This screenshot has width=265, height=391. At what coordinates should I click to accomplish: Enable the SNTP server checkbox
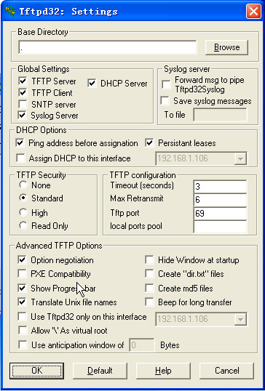23,104
